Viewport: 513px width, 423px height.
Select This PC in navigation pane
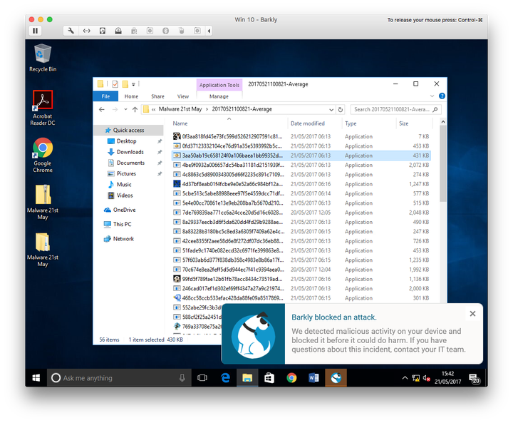tap(122, 224)
